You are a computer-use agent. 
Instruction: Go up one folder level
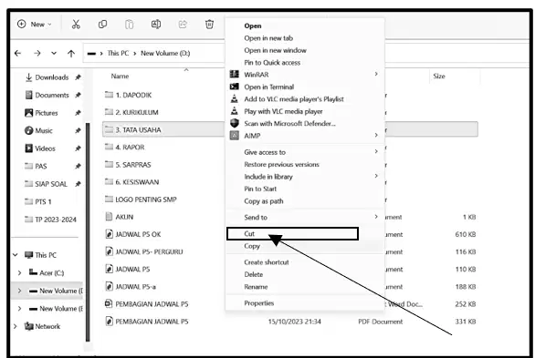pyautogui.click(x=71, y=53)
